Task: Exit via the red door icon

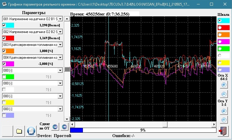Action: click(x=223, y=131)
